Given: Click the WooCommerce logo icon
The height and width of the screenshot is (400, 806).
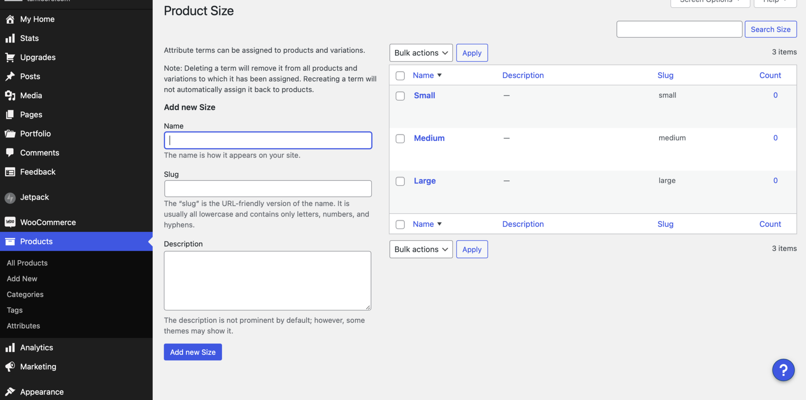Looking at the screenshot, I should 10,222.
